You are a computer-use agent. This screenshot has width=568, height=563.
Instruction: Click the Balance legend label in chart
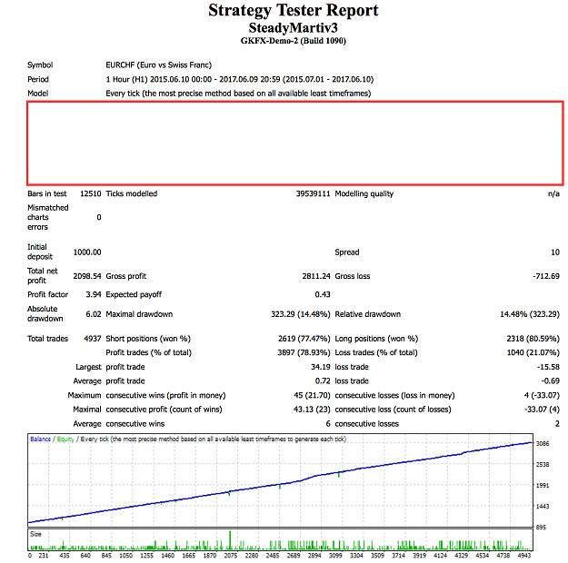pos(41,440)
